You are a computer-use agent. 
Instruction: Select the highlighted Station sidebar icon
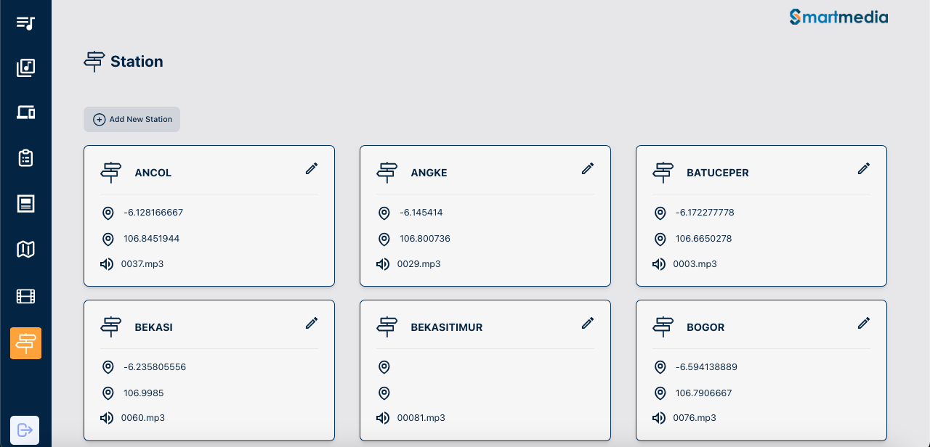[x=25, y=343]
